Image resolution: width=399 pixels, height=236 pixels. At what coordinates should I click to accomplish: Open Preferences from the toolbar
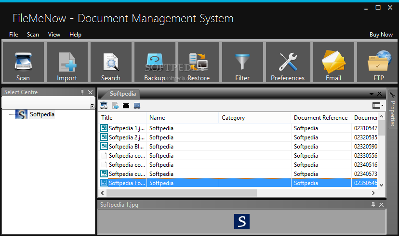(x=288, y=62)
